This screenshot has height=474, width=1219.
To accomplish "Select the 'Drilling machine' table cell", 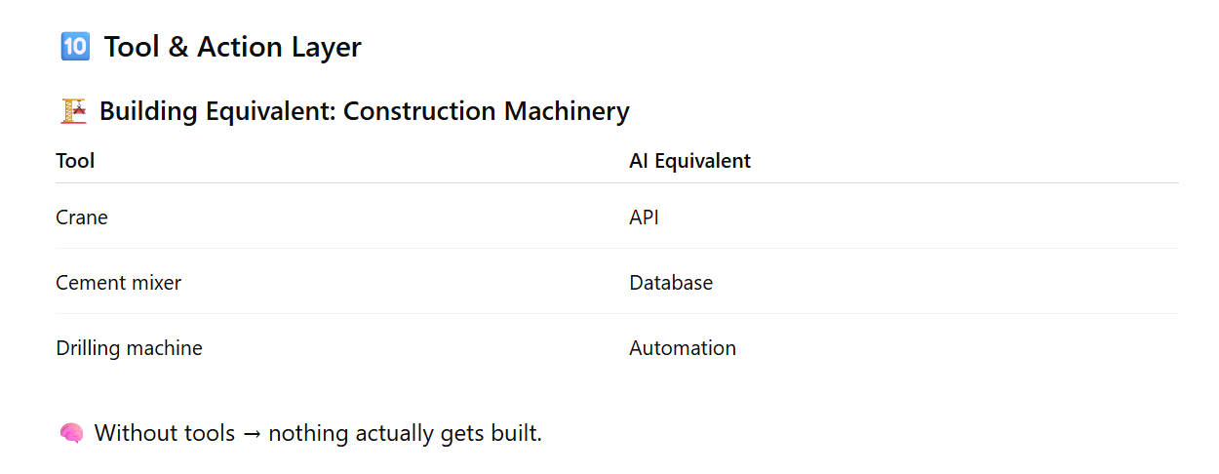I will (x=129, y=348).
